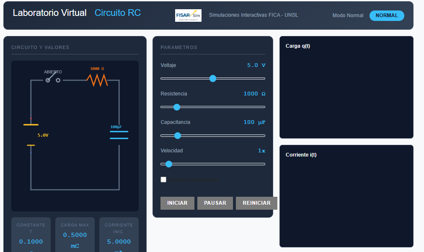Click the CORRIENTE INIC. value card
Screen dimensions: 424x252
[x=119, y=235]
